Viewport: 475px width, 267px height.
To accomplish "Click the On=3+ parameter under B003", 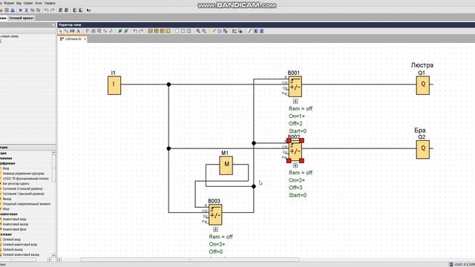I will pyautogui.click(x=217, y=244).
